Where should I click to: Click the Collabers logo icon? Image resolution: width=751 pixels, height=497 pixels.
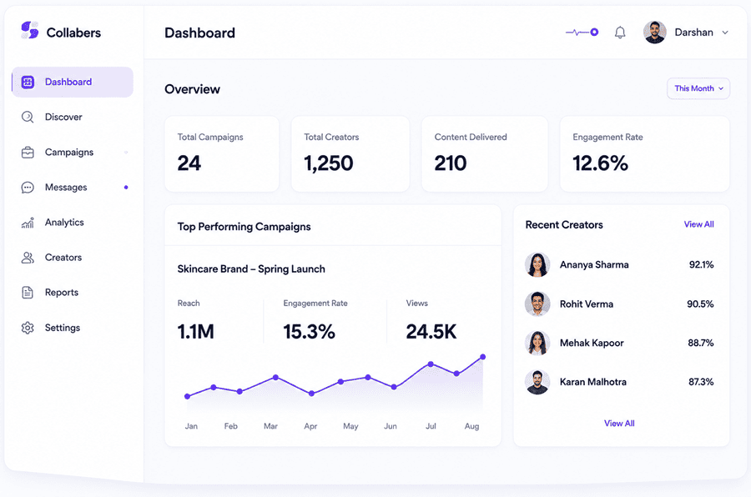click(30, 30)
